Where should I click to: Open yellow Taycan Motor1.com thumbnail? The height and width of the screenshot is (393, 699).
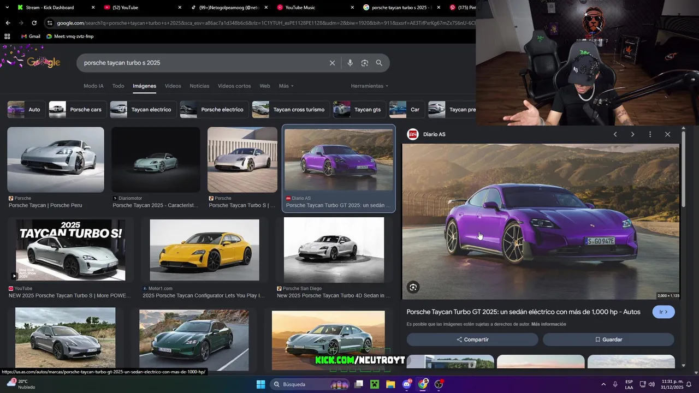[204, 250]
